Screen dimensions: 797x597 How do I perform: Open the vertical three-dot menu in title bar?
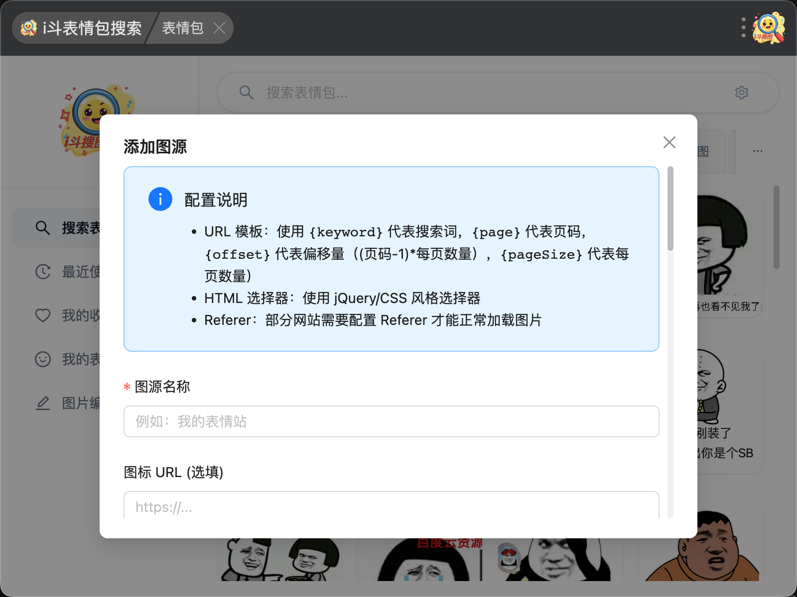(743, 28)
